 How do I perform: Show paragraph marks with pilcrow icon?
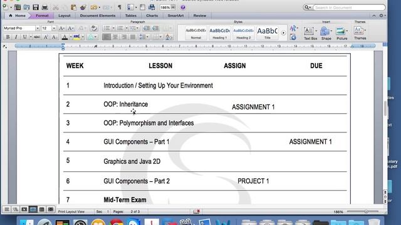[x=120, y=7]
